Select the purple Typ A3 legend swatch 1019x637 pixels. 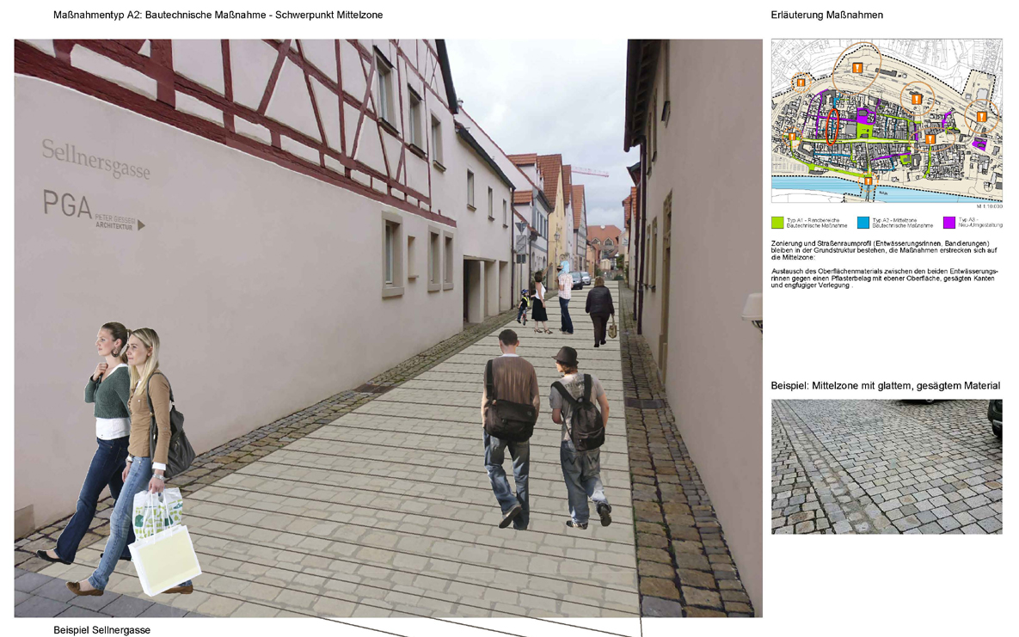pyautogui.click(x=948, y=223)
